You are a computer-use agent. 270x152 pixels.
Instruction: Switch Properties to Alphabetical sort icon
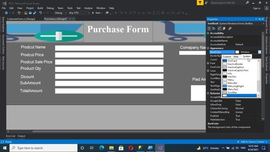click(214, 28)
